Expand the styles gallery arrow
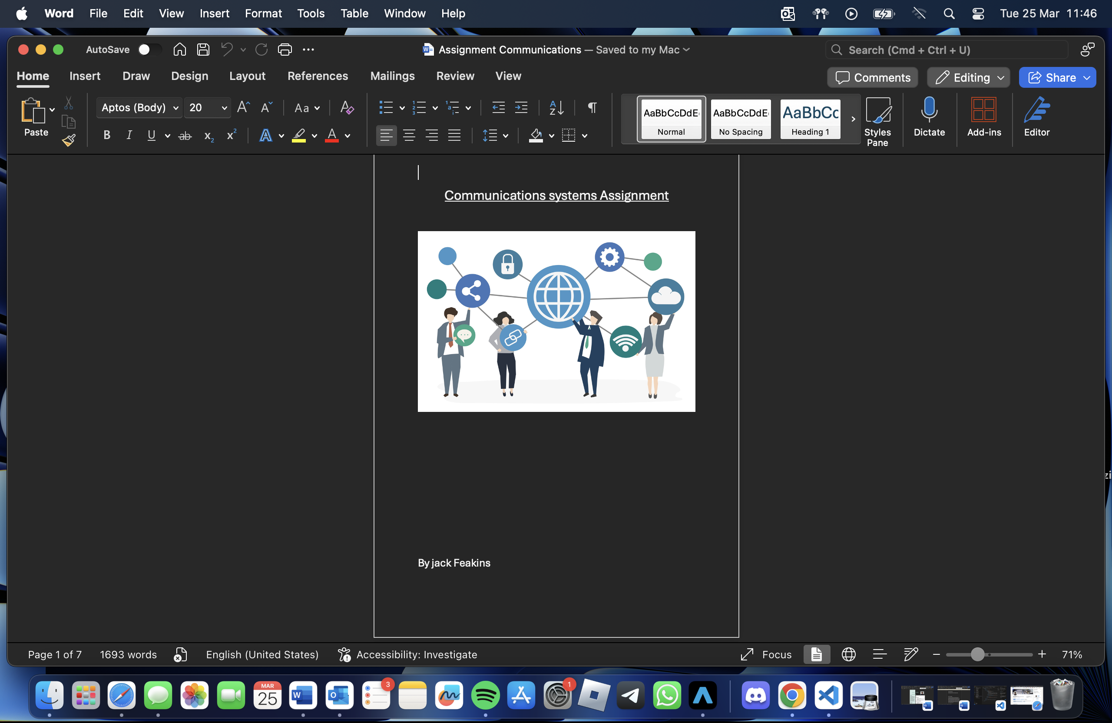 click(x=853, y=119)
